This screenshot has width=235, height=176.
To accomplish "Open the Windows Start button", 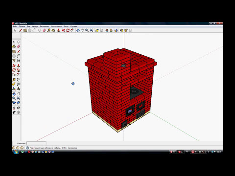I will pyautogui.click(x=16, y=152).
